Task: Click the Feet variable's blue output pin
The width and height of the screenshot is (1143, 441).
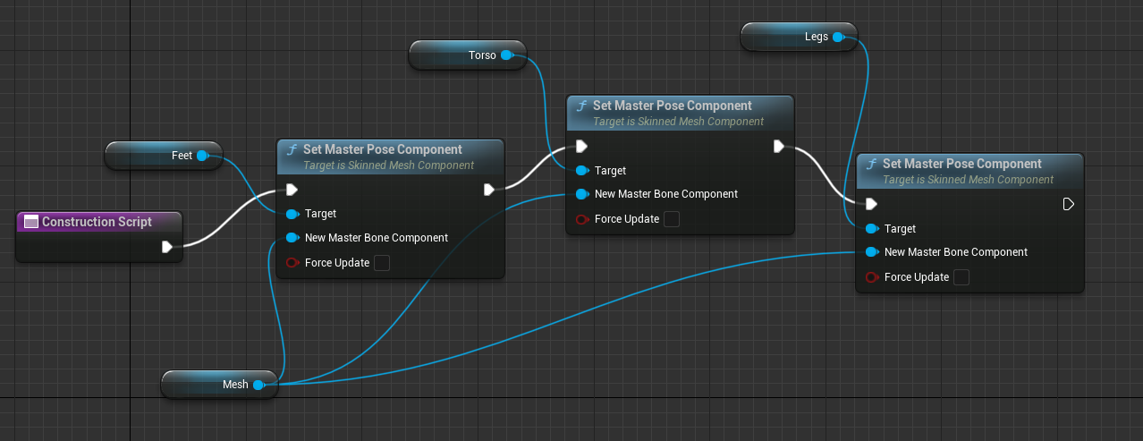Action: click(x=202, y=156)
